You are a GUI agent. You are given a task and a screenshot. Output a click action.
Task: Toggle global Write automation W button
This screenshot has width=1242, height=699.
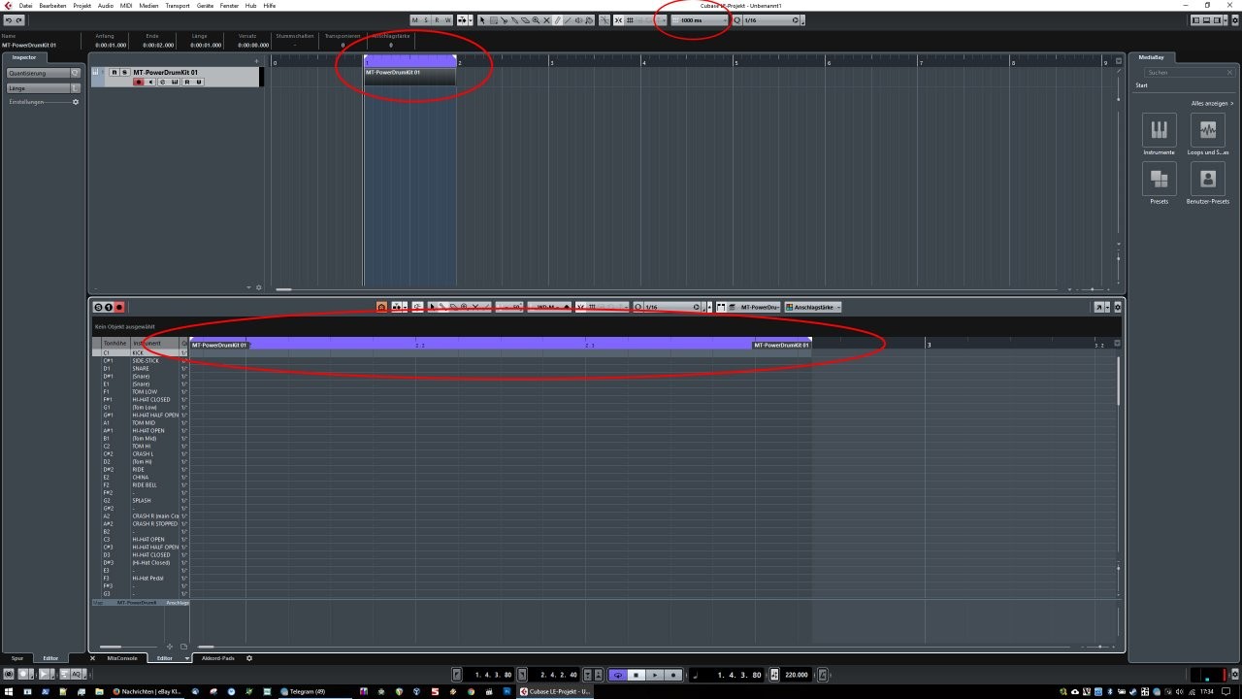tap(447, 20)
